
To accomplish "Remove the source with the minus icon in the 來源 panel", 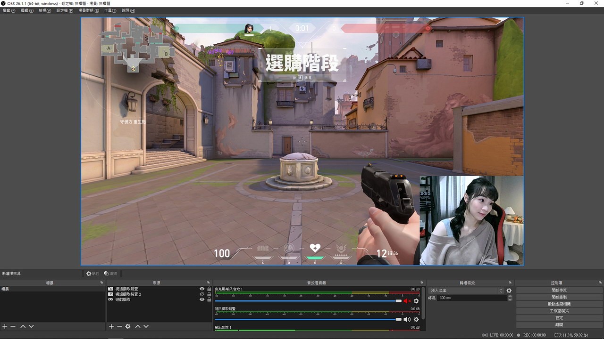I will (119, 326).
